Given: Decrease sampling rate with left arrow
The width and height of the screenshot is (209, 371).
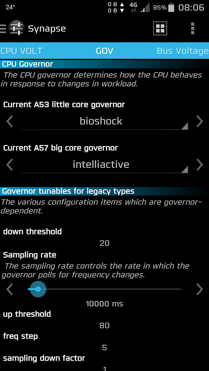Looking at the screenshot, I should (x=10, y=290).
